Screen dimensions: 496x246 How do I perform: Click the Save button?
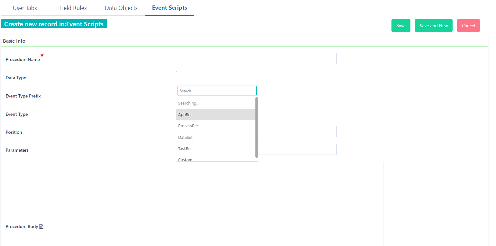(401, 25)
